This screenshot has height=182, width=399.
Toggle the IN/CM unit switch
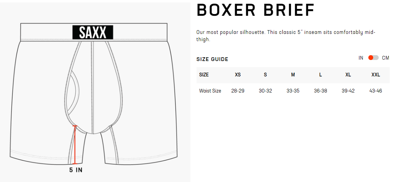pyautogui.click(x=373, y=58)
